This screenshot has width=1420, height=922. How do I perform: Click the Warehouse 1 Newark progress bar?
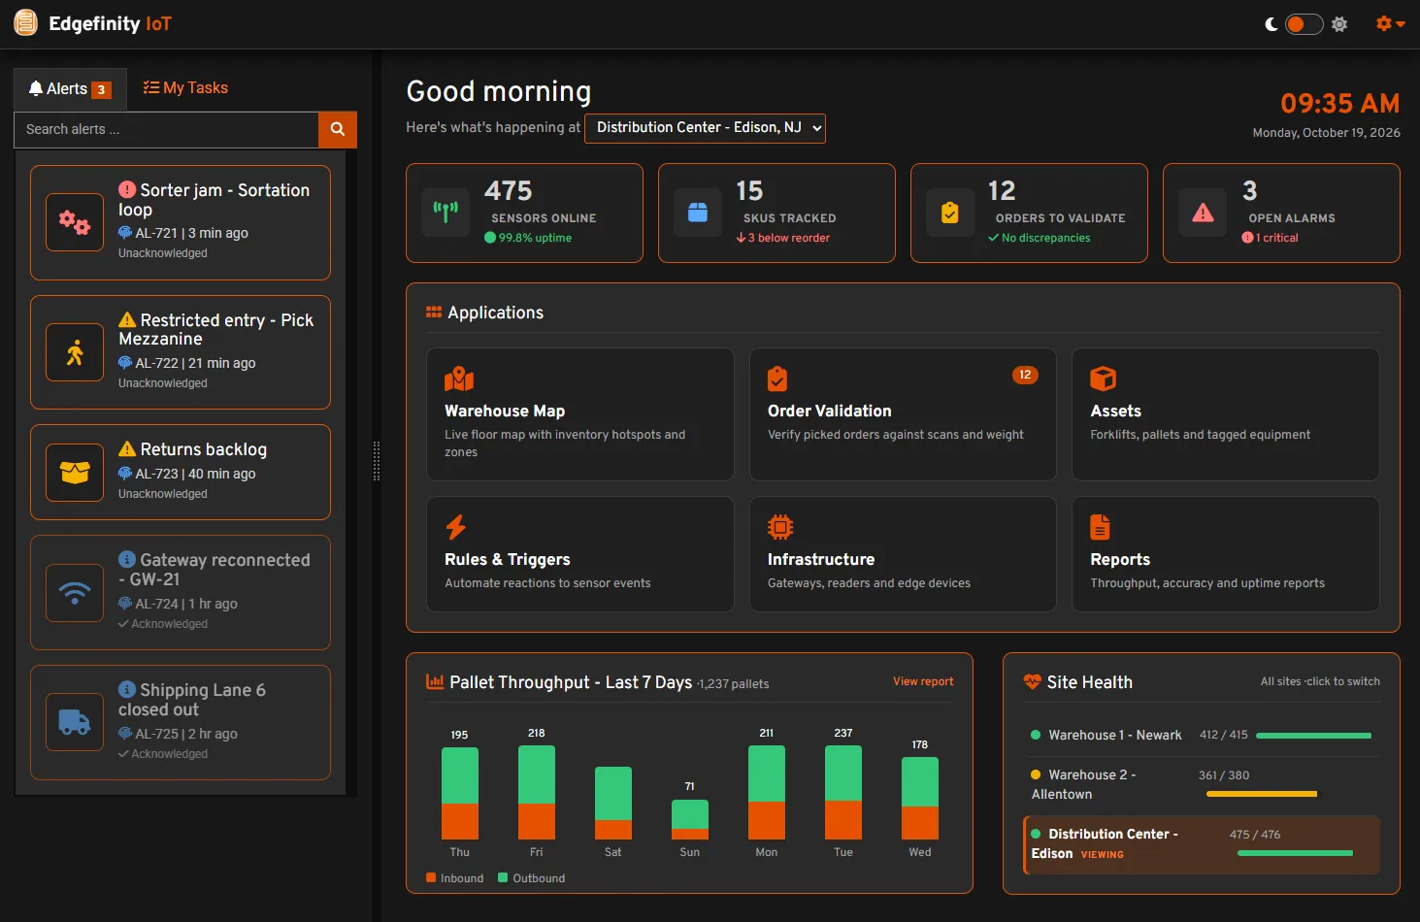[x=1313, y=736]
